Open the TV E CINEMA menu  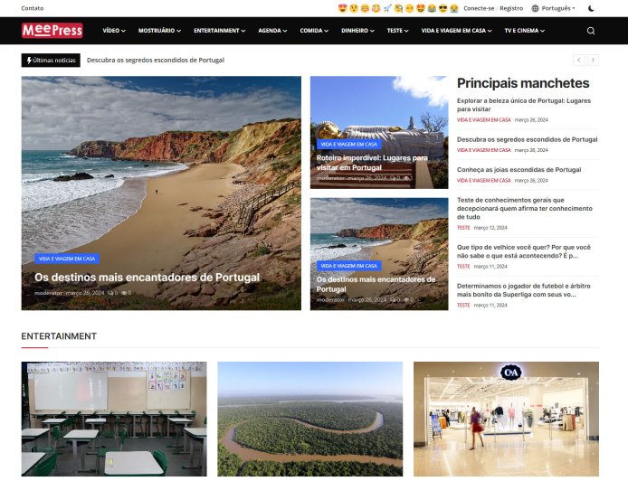point(524,31)
